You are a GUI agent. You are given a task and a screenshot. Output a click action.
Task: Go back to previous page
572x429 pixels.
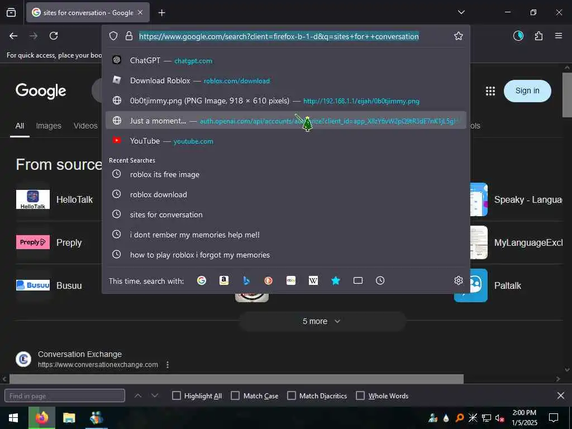(x=13, y=36)
